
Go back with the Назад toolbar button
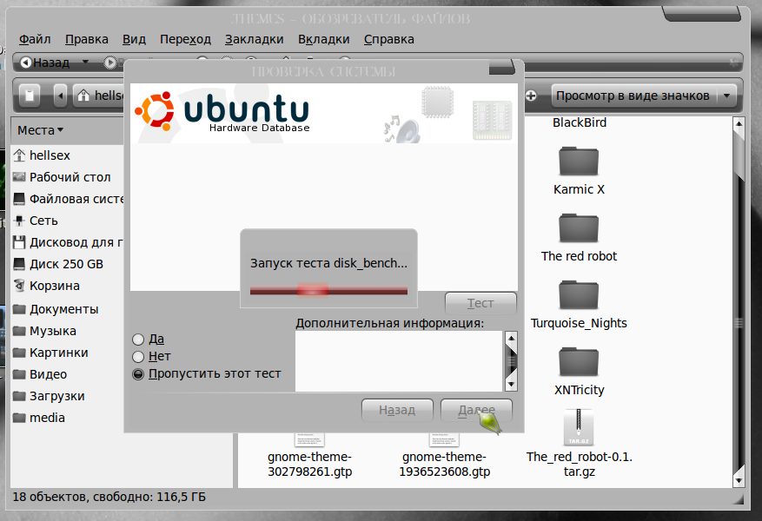(x=45, y=63)
